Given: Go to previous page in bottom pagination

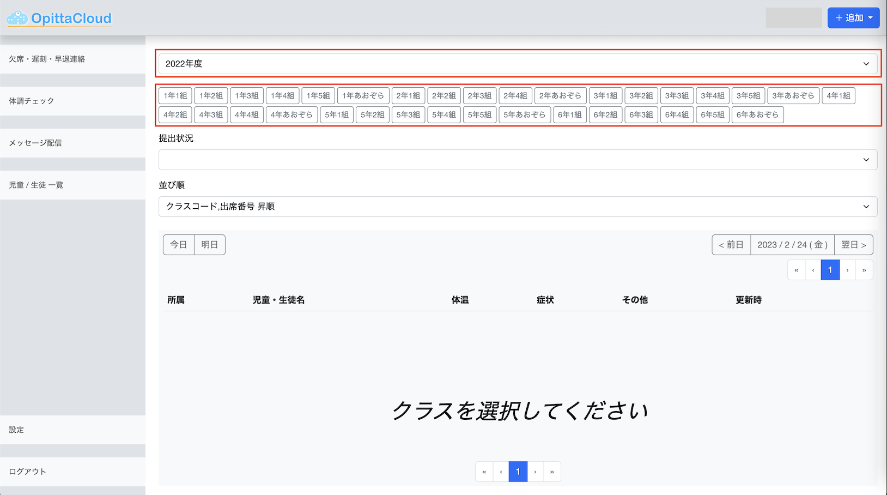Looking at the screenshot, I should [501, 472].
